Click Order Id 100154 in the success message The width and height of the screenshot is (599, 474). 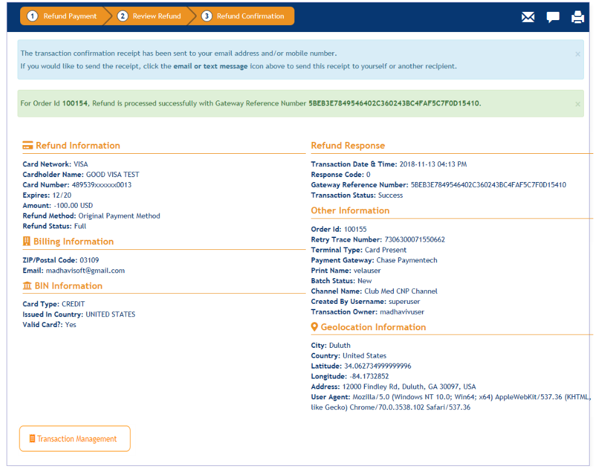75,103
